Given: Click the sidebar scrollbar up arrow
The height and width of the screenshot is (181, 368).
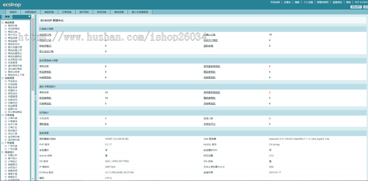Looking at the screenshot, I should (x=33, y=16).
